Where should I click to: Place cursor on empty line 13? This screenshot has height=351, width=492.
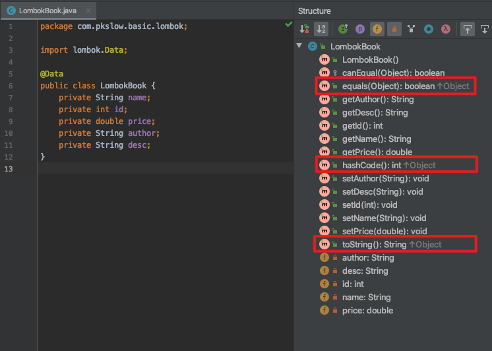[166, 169]
